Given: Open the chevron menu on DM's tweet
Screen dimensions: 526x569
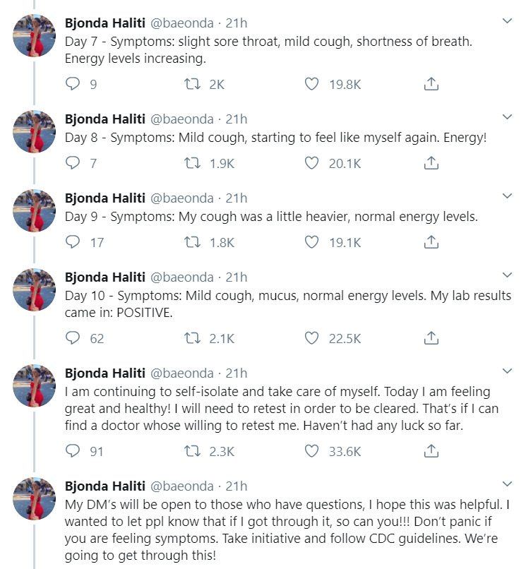Looking at the screenshot, I should click(x=507, y=484).
